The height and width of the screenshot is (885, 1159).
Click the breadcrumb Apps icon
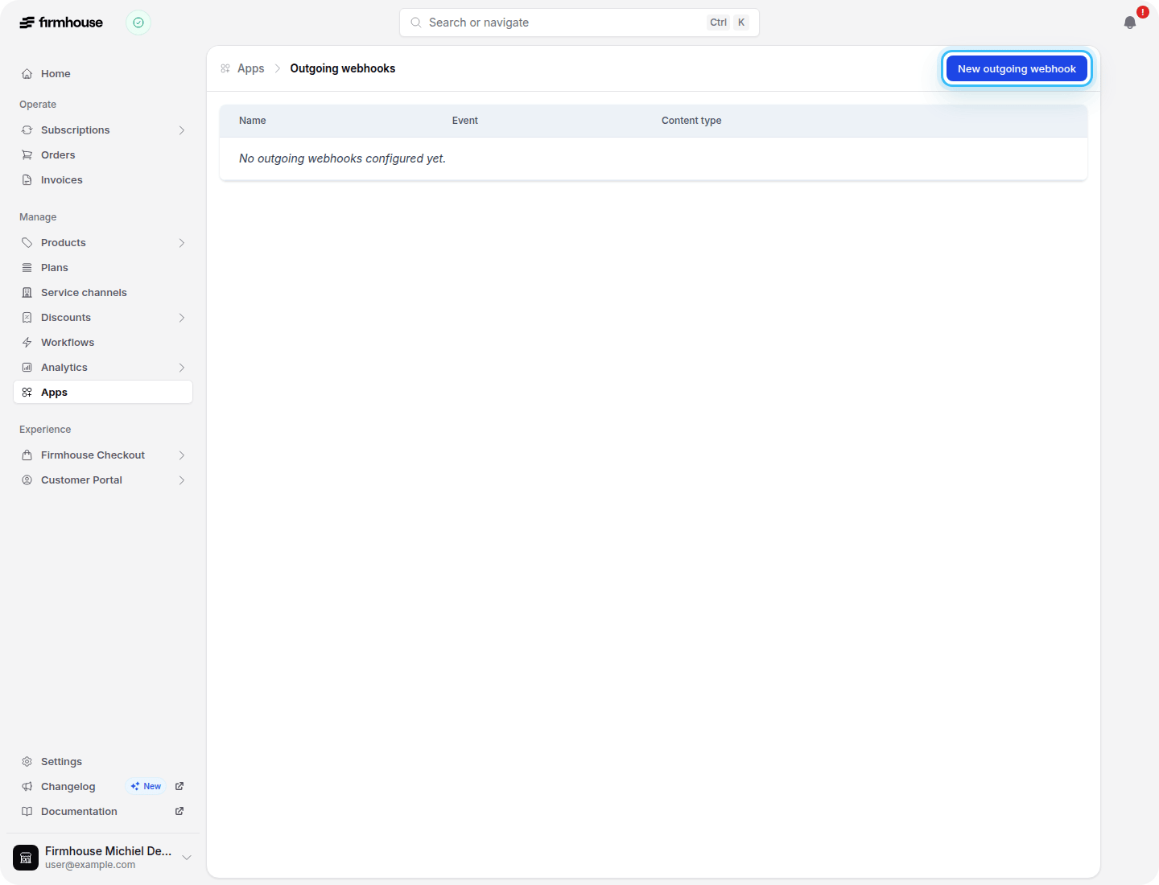click(225, 68)
